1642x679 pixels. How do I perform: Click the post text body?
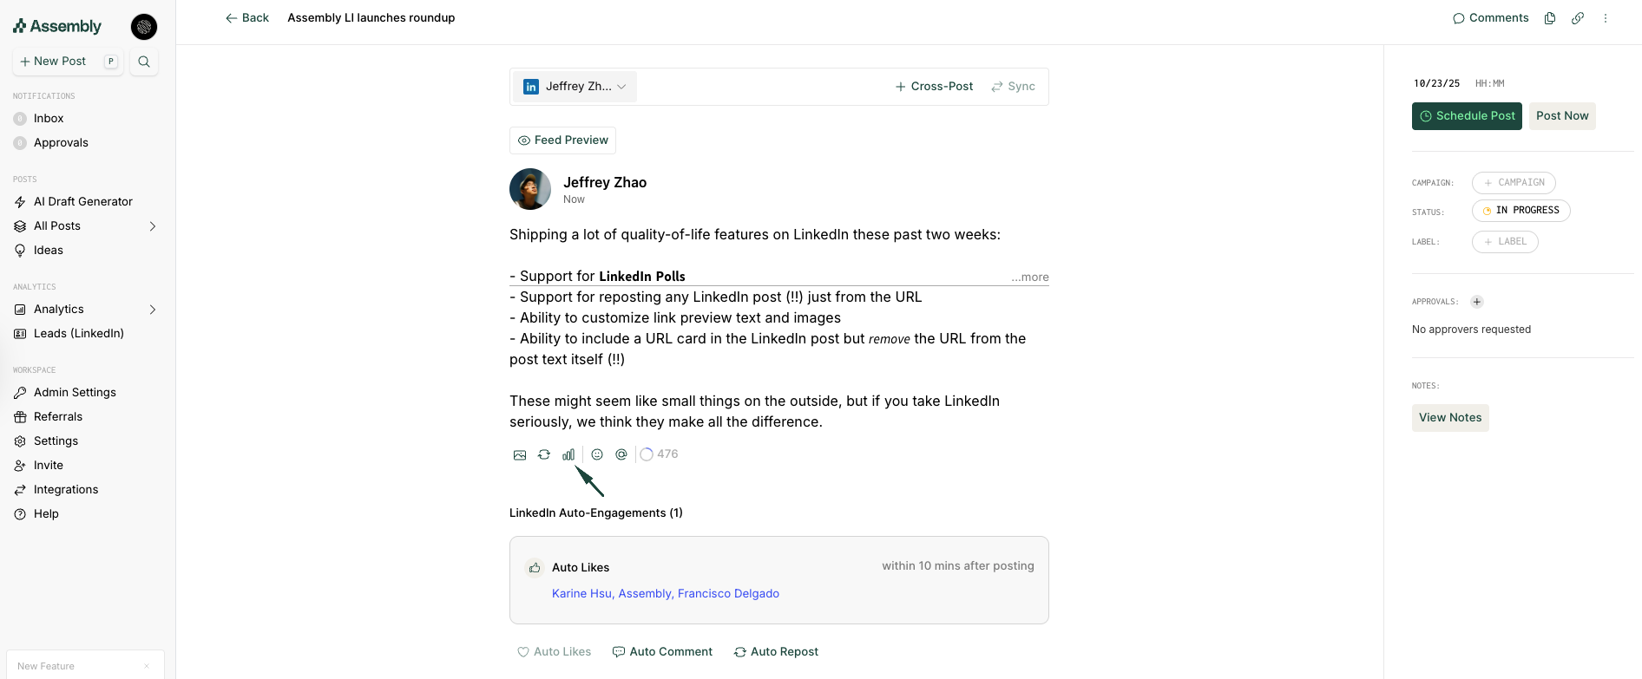point(778,329)
